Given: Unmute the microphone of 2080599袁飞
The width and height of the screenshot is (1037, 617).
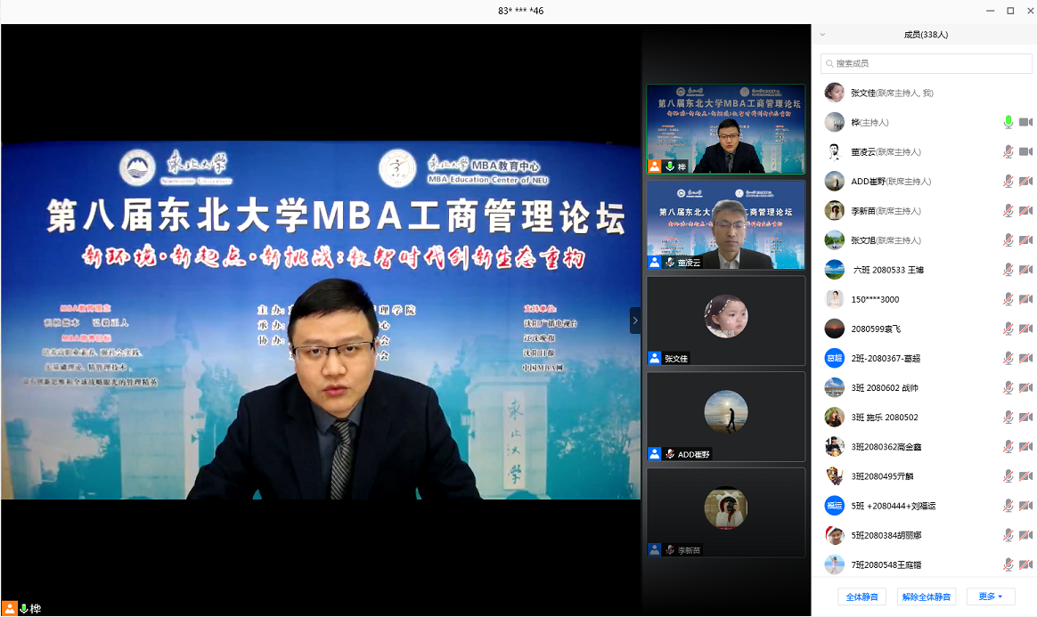Looking at the screenshot, I should pyautogui.click(x=1008, y=329).
